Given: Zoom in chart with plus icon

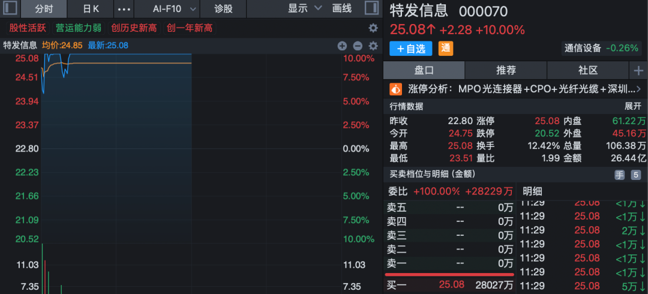Looking at the screenshot, I should click(342, 46).
